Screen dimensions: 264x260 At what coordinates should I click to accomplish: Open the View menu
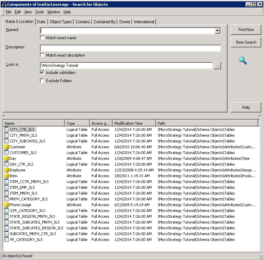pyautogui.click(x=28, y=12)
